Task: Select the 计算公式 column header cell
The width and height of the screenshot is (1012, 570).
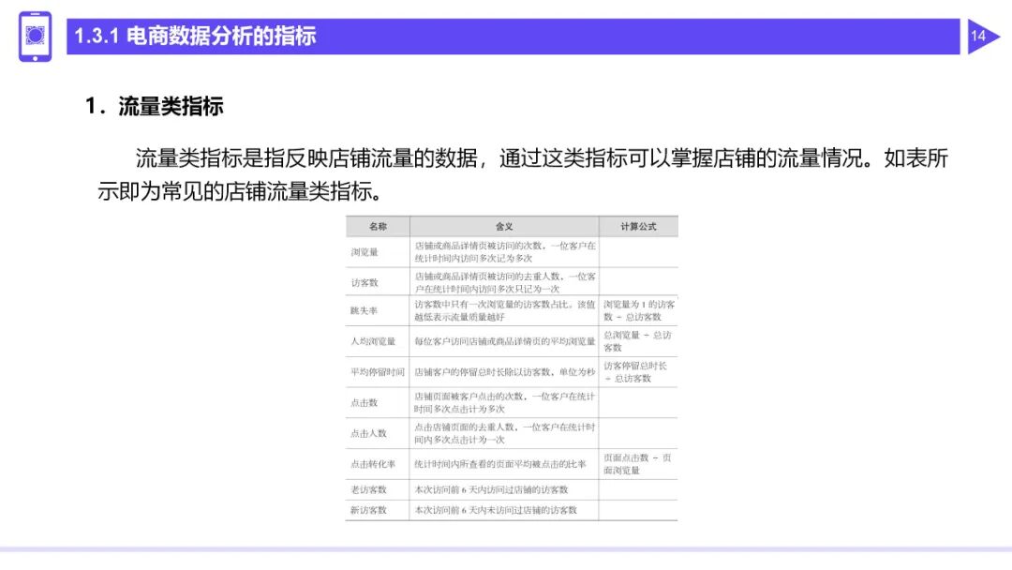Action: tap(639, 226)
